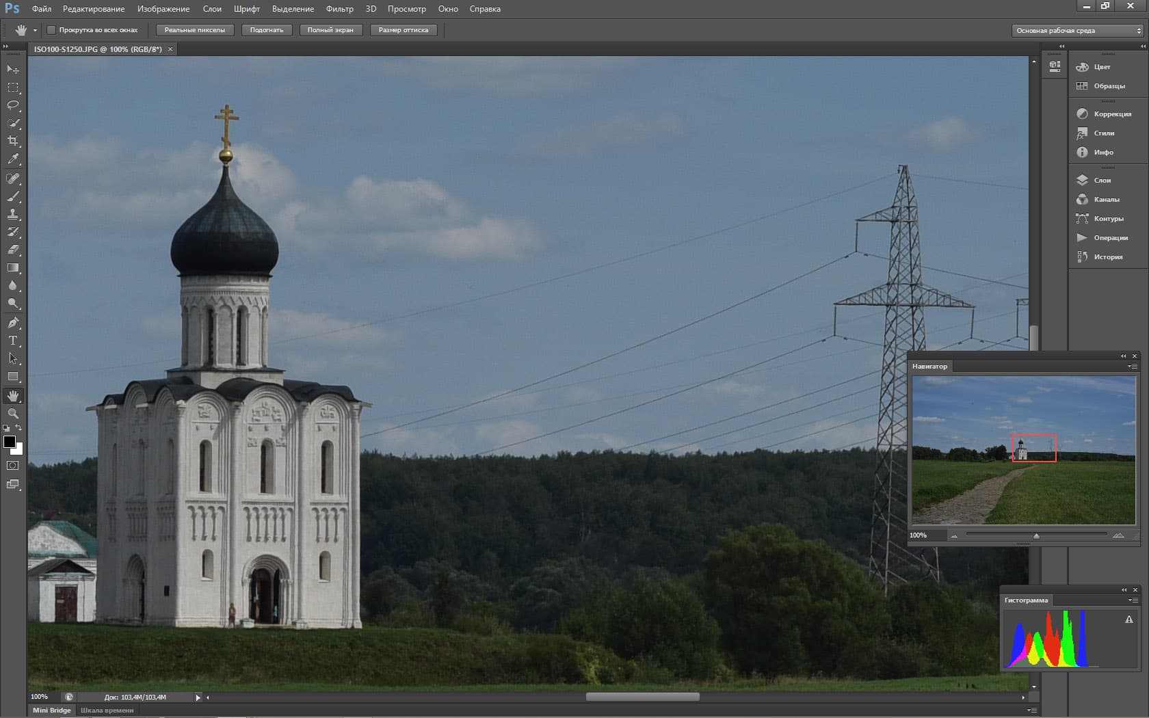Select the Clone Stamp tool
Viewport: 1149px width, 718px height.
click(13, 215)
